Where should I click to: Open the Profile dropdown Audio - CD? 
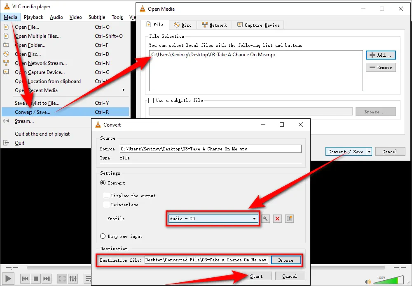tap(213, 219)
